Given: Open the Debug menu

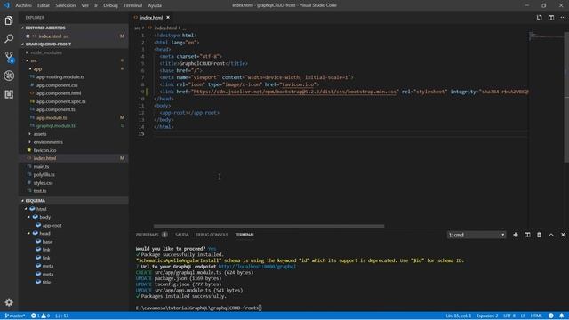Looking at the screenshot, I should (x=110, y=5).
